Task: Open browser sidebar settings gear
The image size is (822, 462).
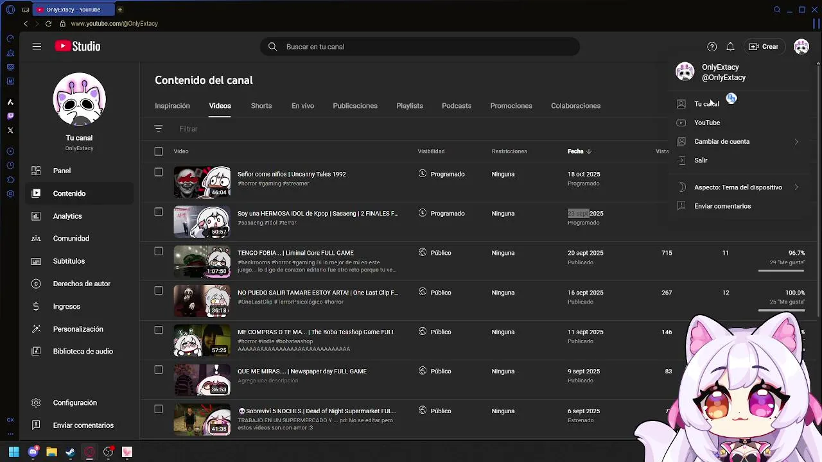Action: (x=10, y=194)
